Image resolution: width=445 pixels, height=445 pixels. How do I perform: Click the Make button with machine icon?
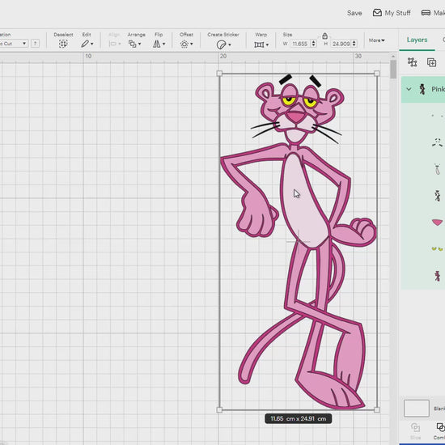[433, 13]
